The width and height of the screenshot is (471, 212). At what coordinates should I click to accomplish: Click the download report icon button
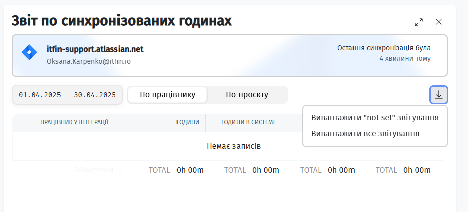438,95
